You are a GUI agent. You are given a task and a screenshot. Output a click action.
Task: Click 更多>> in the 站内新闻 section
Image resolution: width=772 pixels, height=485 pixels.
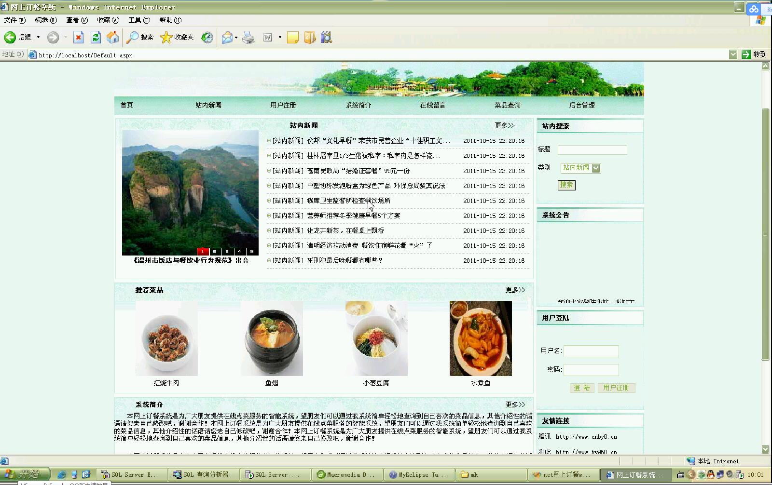pos(505,125)
